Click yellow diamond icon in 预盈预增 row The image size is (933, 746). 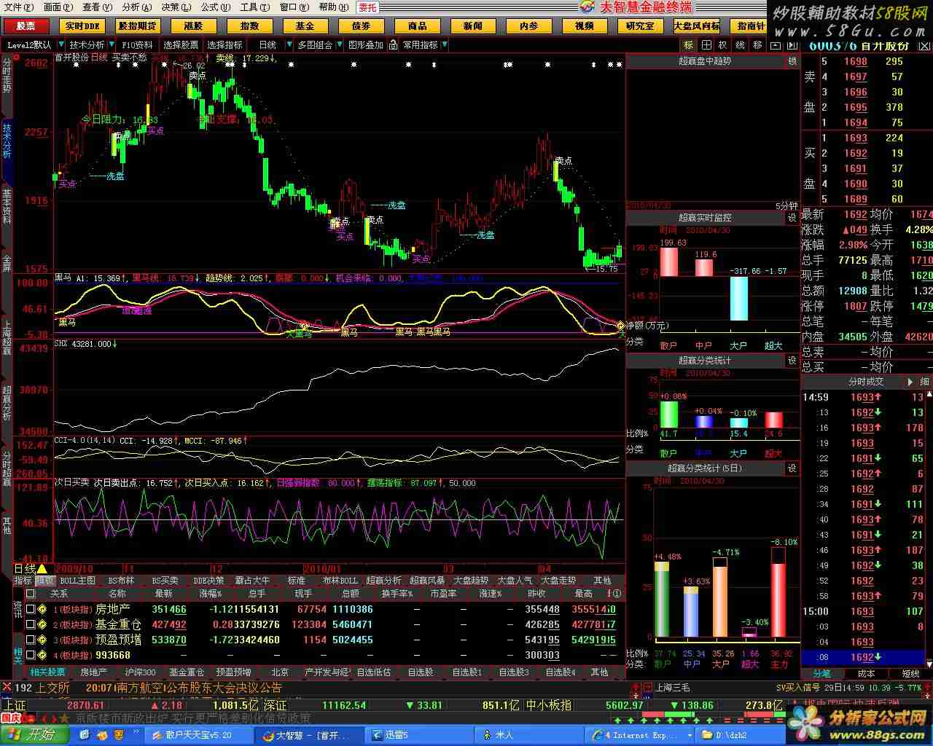tap(42, 640)
